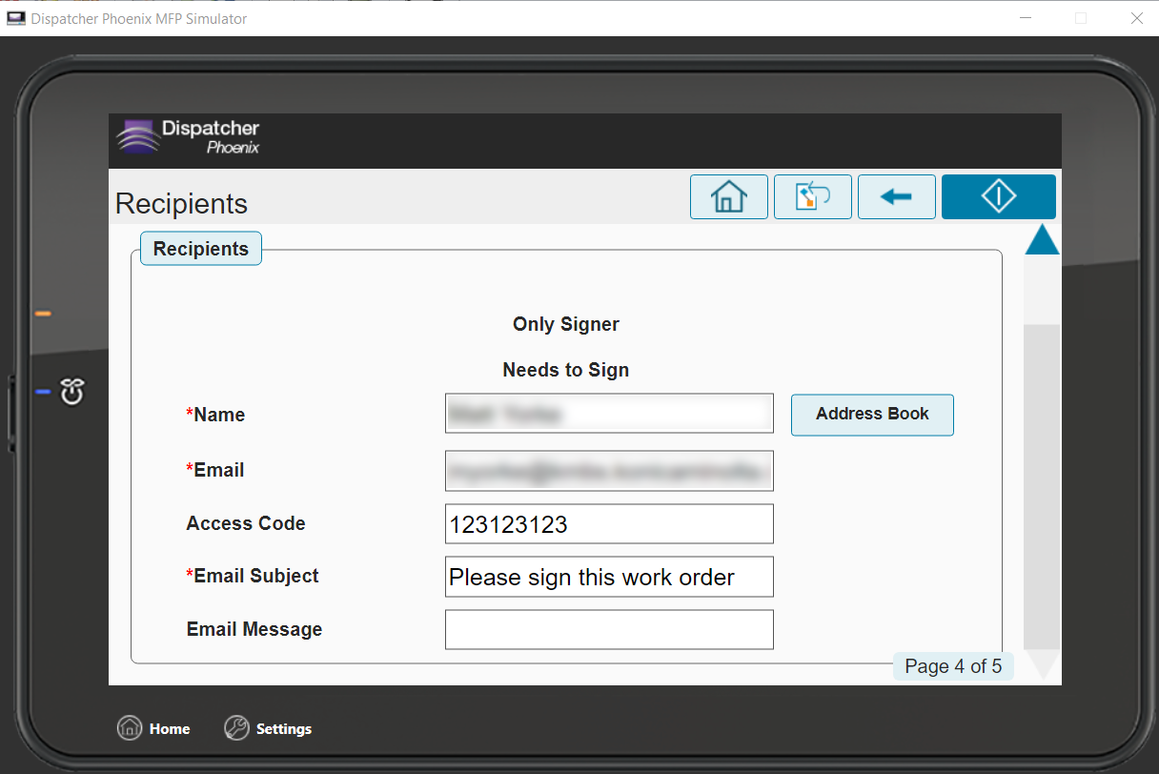Click the up triangle scroll arrow
1159x774 pixels.
1043,240
